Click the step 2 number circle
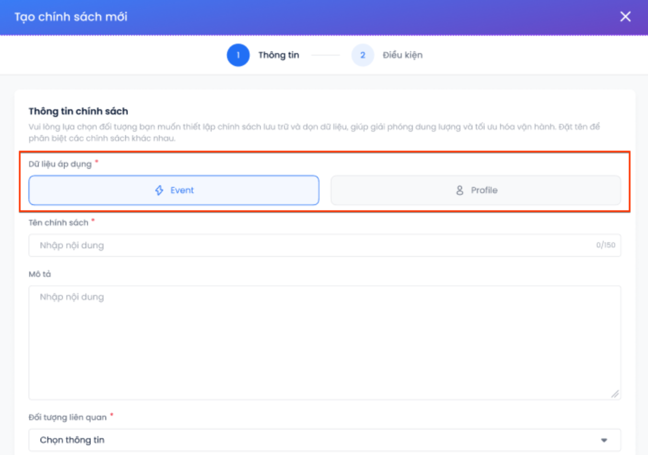Screen dimensions: 648x455 coord(363,55)
